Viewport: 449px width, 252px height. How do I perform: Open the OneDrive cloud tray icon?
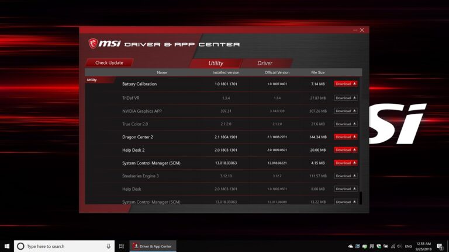click(x=351, y=246)
